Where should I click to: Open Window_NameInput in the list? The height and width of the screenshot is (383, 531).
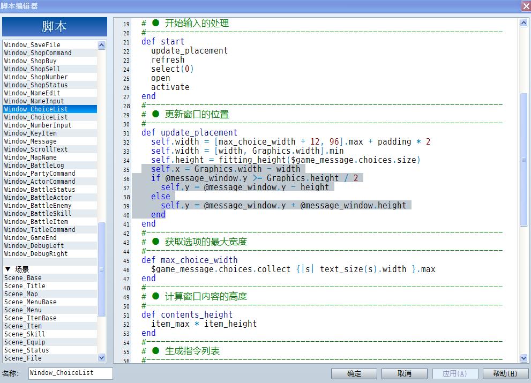50,101
